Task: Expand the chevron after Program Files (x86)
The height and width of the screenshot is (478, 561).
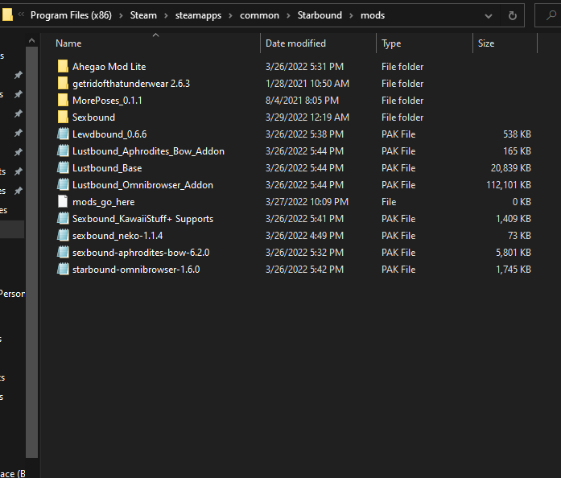Action: (121, 16)
